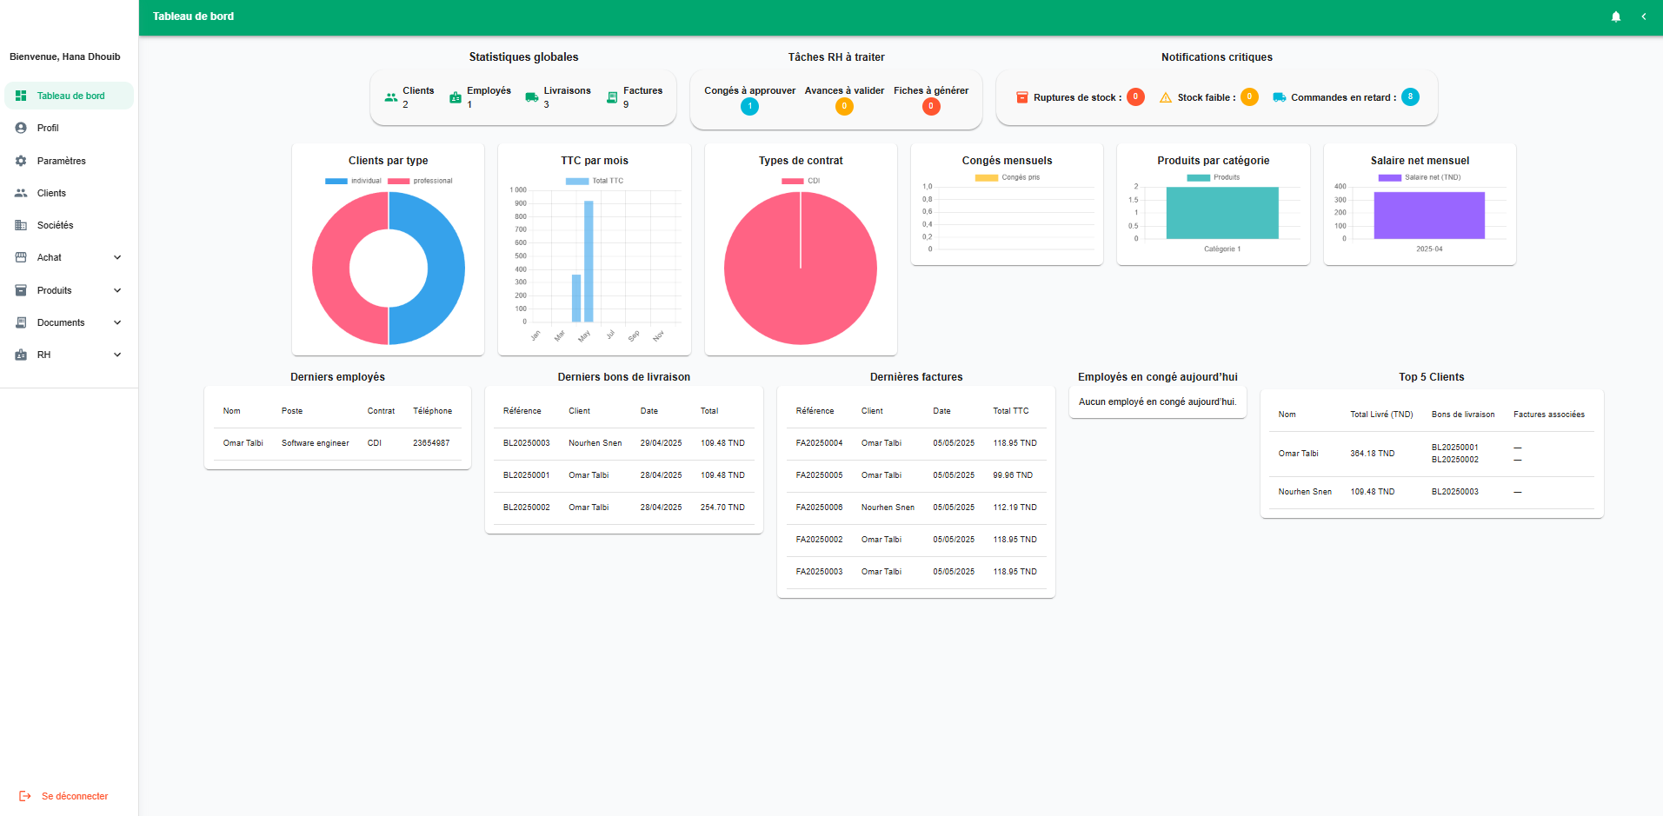This screenshot has height=816, width=1663.
Task: Click the Fiches à générer count badge
Action: (931, 107)
